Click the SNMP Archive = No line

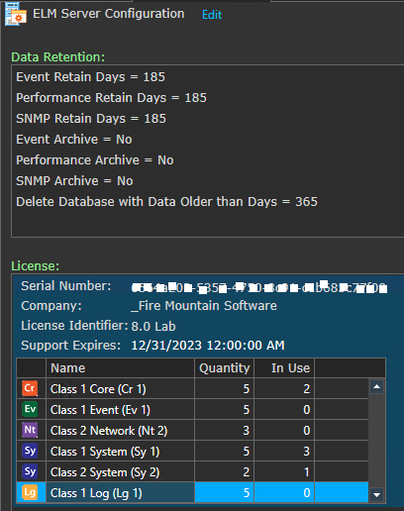click(74, 181)
